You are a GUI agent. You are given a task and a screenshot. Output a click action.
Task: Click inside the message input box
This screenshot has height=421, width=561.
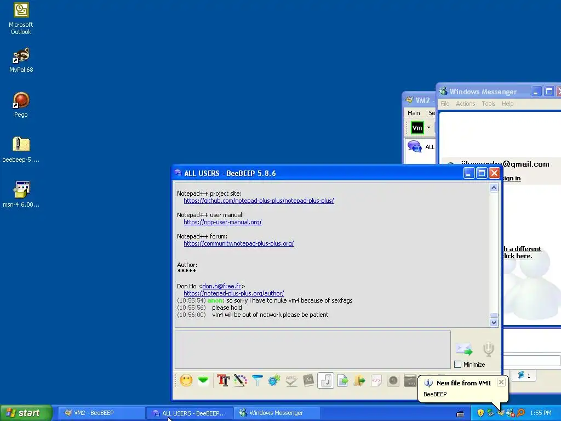[x=312, y=349]
